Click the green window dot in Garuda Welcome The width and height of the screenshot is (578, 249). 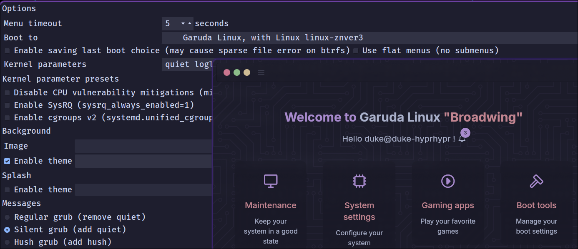pyautogui.click(x=237, y=72)
